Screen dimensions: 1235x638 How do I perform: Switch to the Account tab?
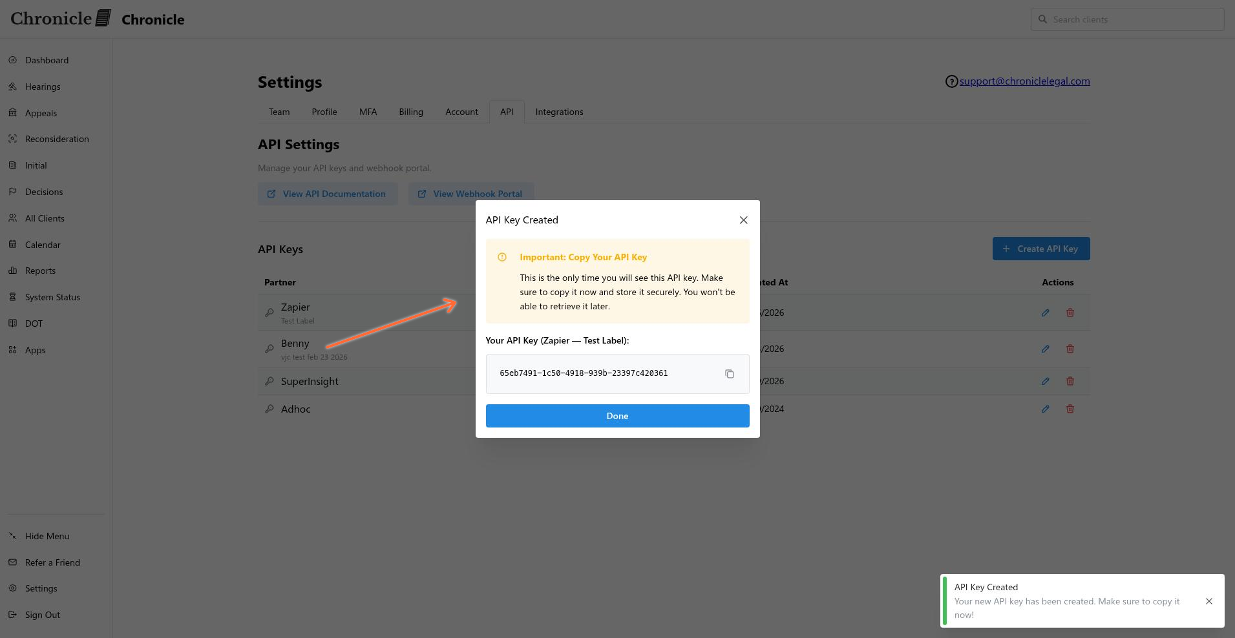coord(461,112)
